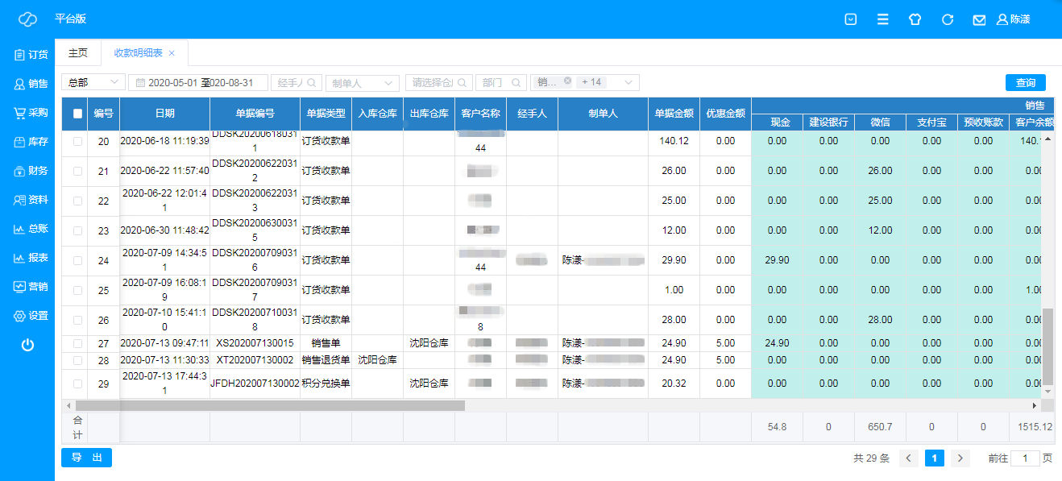
Task: Expand the 总部 branch dropdown
Action: (x=93, y=82)
